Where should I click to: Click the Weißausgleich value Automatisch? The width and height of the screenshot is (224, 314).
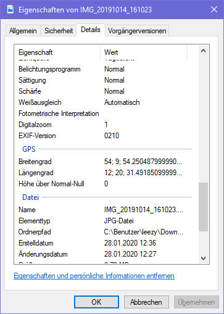[x=122, y=102]
